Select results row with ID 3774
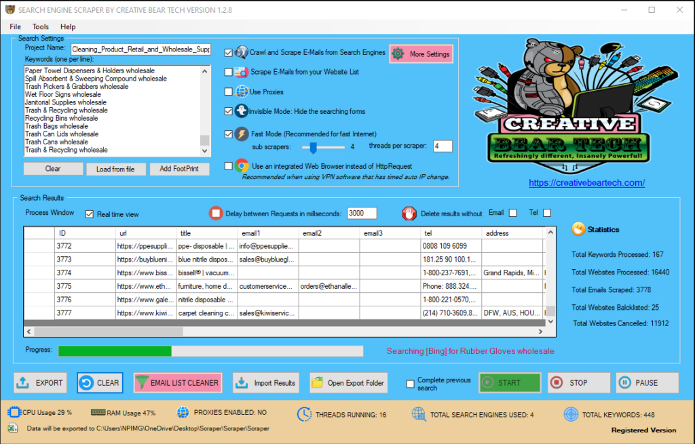Viewport: 695px width, 444px height. point(284,273)
